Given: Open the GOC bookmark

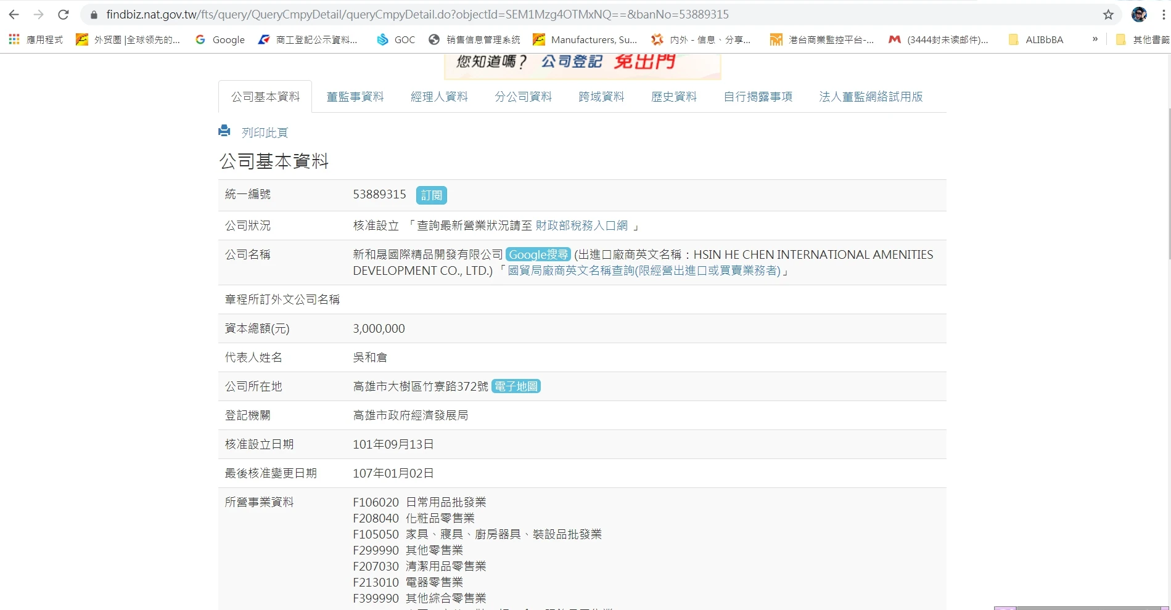Looking at the screenshot, I should tap(396, 39).
